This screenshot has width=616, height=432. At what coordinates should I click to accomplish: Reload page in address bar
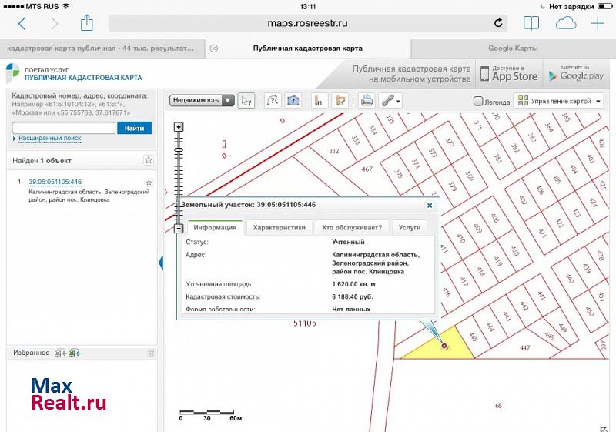499,23
